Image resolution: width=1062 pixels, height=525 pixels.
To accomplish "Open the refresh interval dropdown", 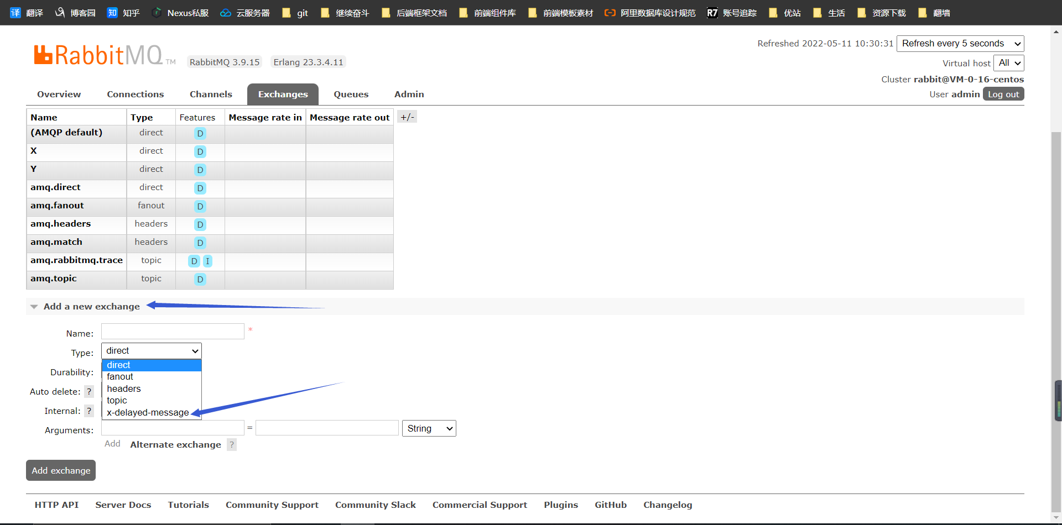I will pos(960,44).
